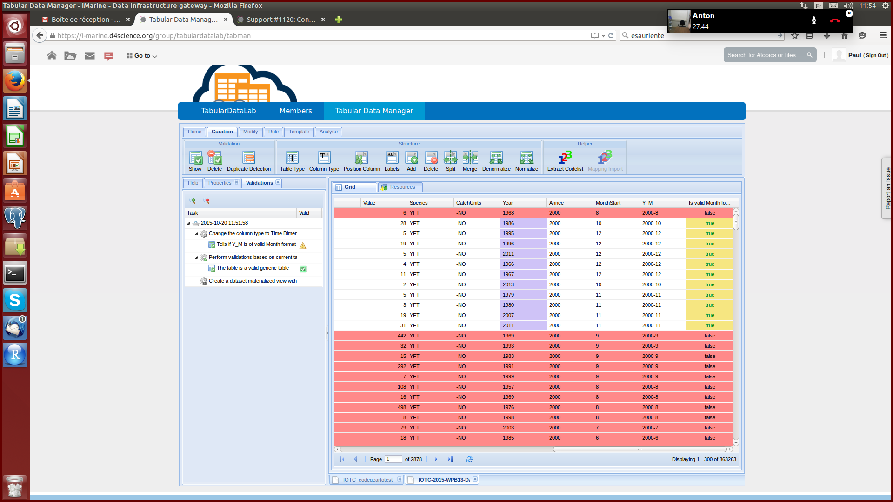The image size is (893, 502).
Task: Click the green check for generic table
Action: [303, 269]
